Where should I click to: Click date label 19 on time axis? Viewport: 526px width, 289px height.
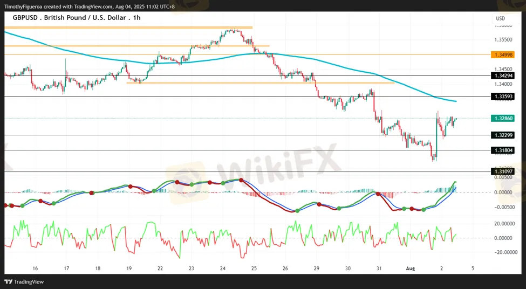[x=129, y=269]
